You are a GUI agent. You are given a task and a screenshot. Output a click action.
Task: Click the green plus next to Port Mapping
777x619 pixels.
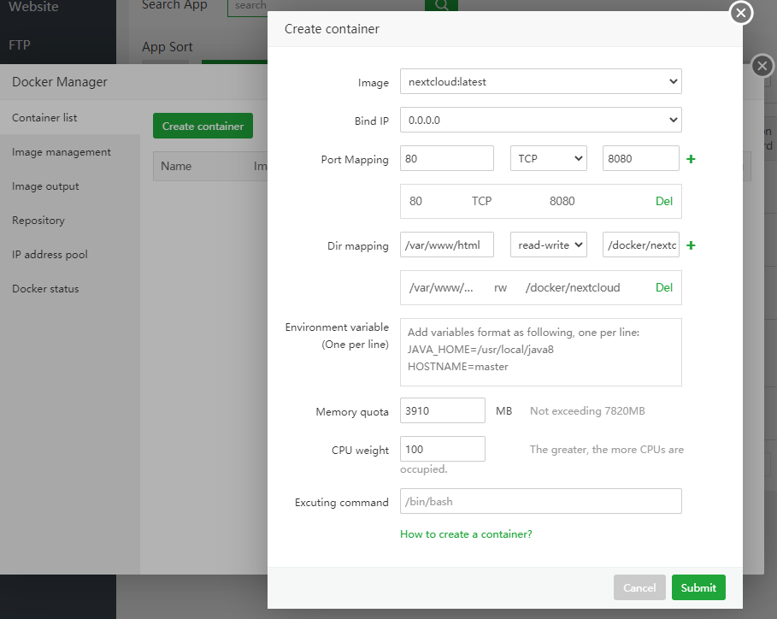click(x=691, y=159)
